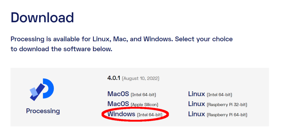Download Linux Intel 64-bit version
Viewport: 287px width, 138px height.
210,94
